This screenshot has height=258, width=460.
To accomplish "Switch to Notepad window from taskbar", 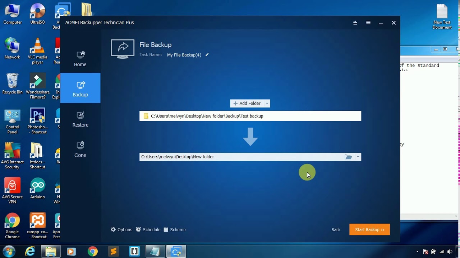I will coord(155,252).
